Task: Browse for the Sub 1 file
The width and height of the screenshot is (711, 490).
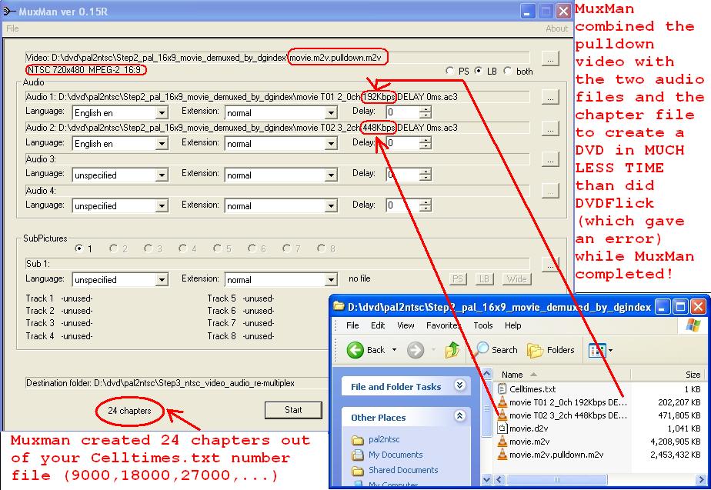Action: pyautogui.click(x=550, y=265)
